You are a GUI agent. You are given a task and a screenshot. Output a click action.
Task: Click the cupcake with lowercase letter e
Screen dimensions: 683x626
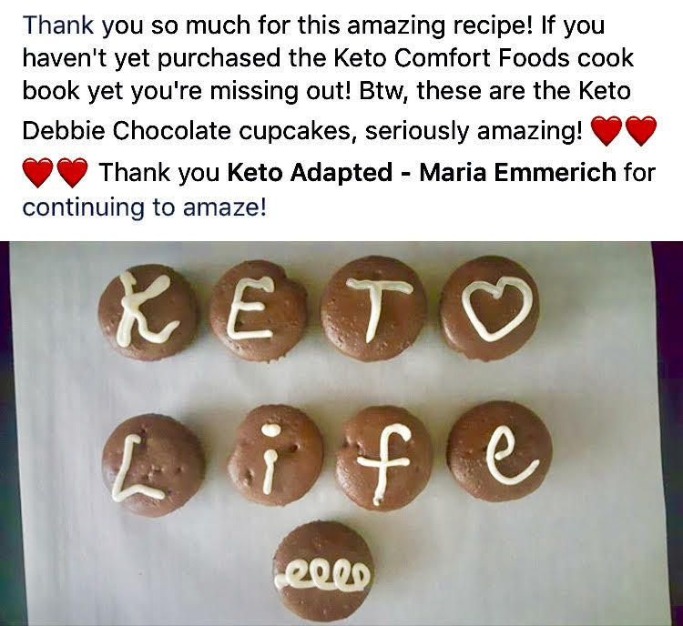tap(500, 451)
